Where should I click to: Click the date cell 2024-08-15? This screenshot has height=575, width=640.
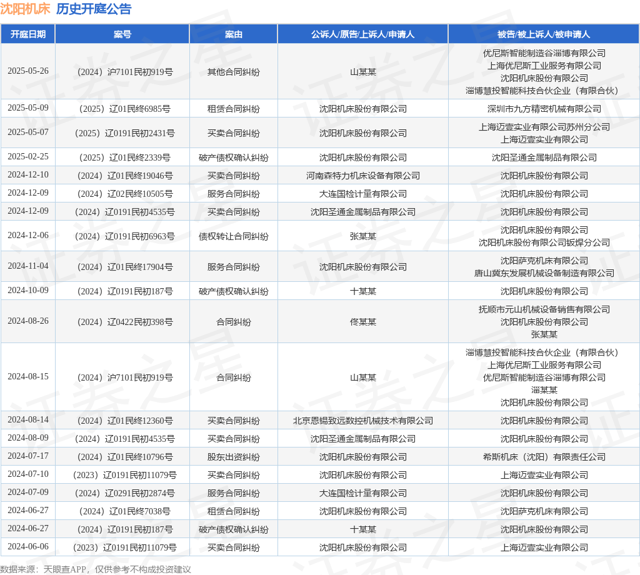(27, 377)
